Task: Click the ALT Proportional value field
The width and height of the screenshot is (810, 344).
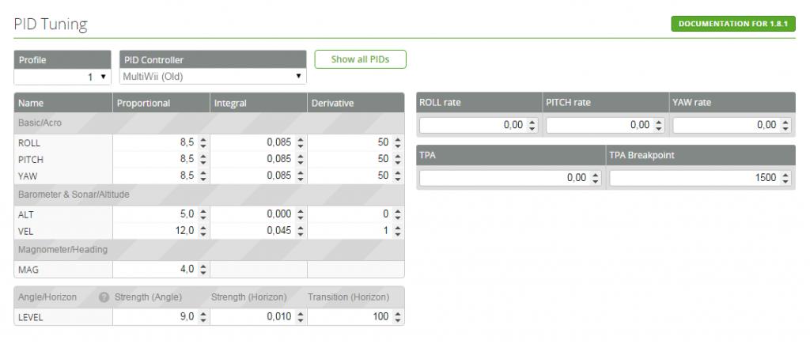Action: click(x=155, y=214)
